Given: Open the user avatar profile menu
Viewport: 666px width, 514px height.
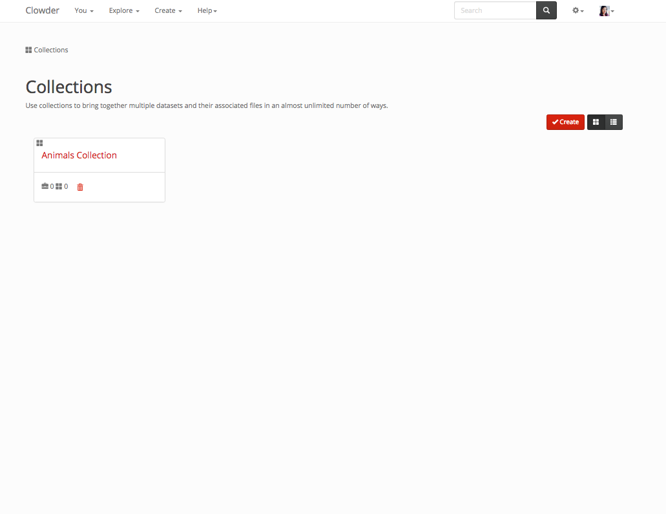Looking at the screenshot, I should pos(606,11).
